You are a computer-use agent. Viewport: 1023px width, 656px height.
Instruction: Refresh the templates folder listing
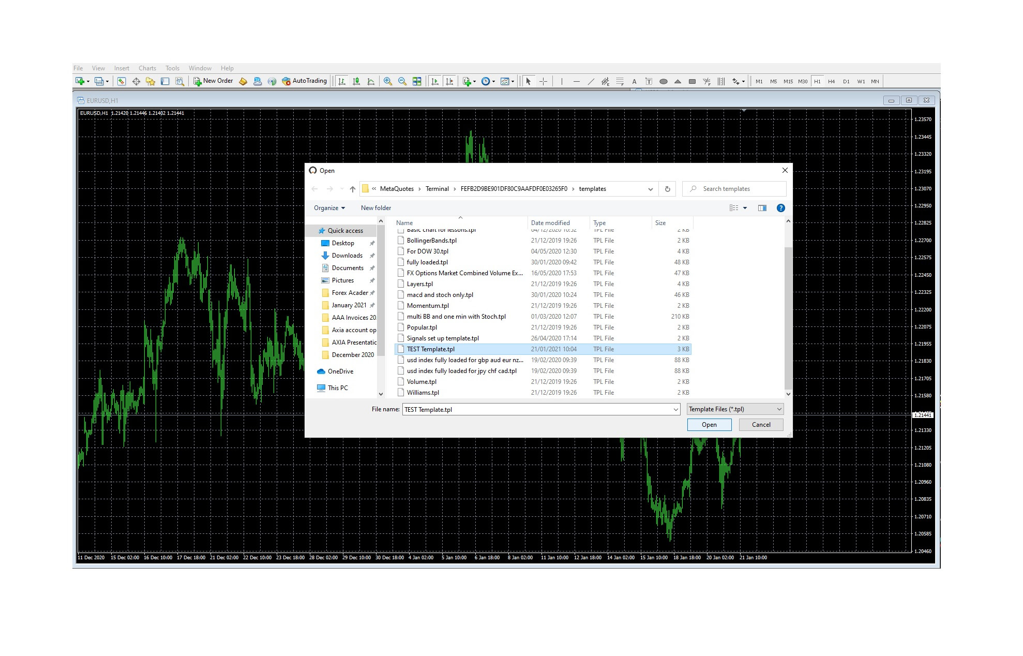[x=667, y=189]
